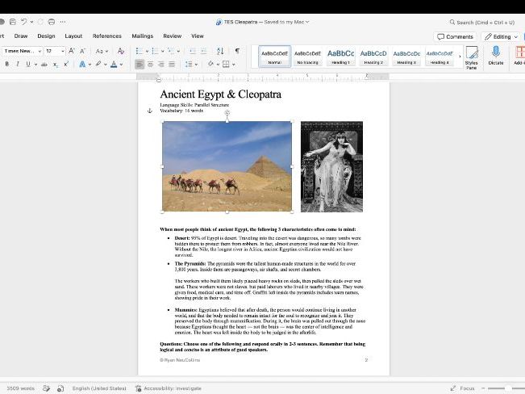
Task: Click the Numbering list icon
Action: pyautogui.click(x=155, y=51)
